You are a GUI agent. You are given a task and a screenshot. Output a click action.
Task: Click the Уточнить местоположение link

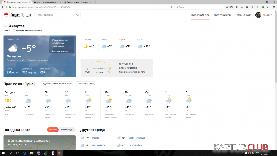(x=29, y=31)
